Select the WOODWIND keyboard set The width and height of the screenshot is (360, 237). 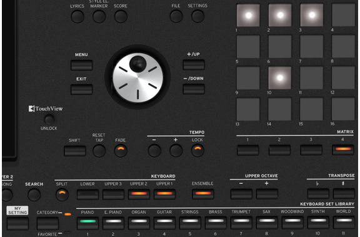pyautogui.click(x=292, y=223)
